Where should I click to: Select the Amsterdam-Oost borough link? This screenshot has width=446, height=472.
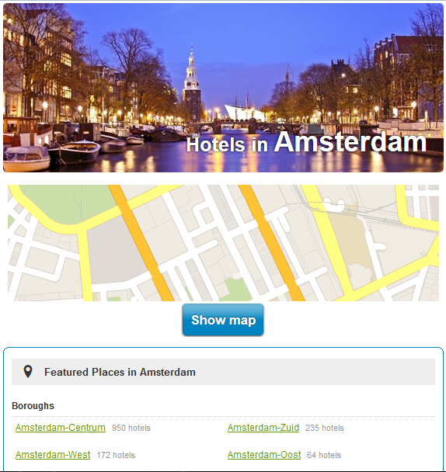[264, 455]
